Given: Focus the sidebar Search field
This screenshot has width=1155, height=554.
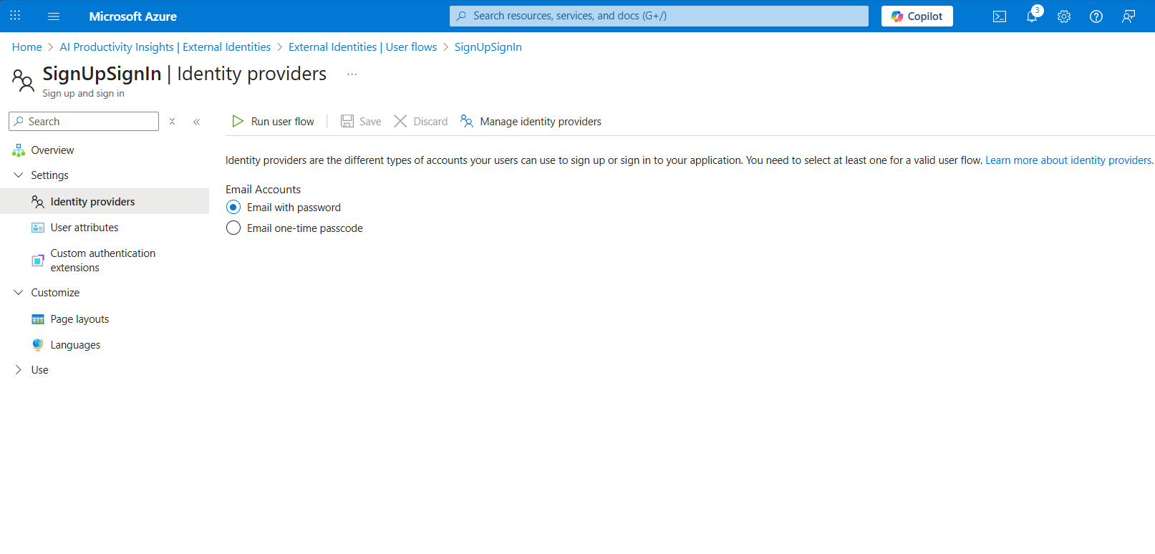Looking at the screenshot, I should (x=84, y=122).
